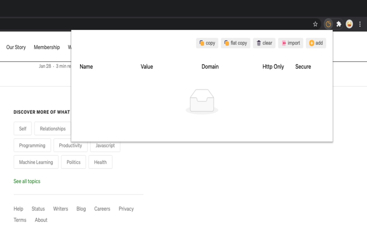Viewport: 367px width, 229px height.
Task: Follow the See all topics link
Action: [x=27, y=181]
